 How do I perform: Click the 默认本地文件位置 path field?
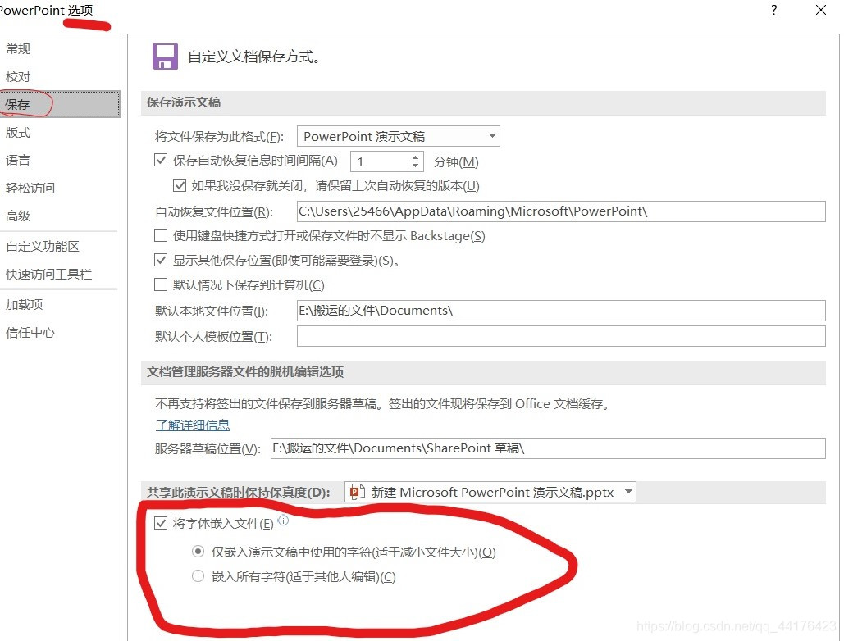pyautogui.click(x=561, y=311)
